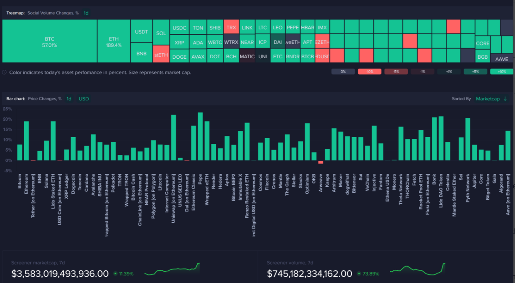Image resolution: width=515 pixels, height=283 pixels.
Task: Click the red TRX treemap tile
Action: 231,28
